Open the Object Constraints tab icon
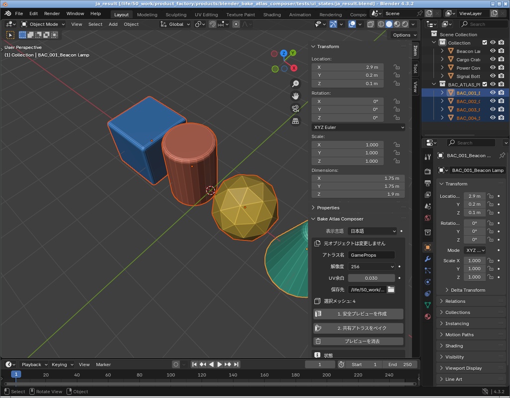510x398 pixels. 428,294
